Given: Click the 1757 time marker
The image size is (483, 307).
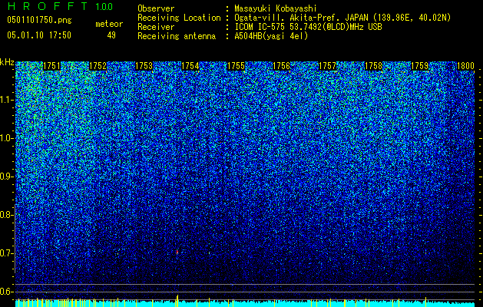Looking at the screenshot, I should pos(327,66).
